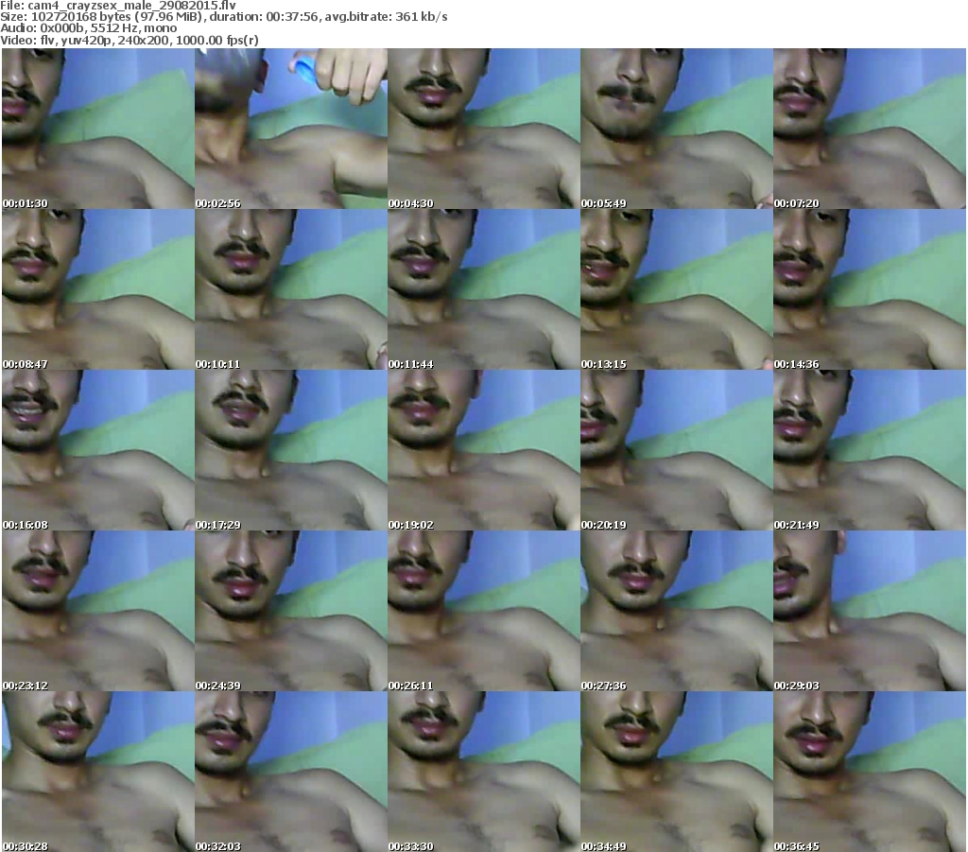
Task: Click the 00:34:49 video frame
Action: [676, 772]
